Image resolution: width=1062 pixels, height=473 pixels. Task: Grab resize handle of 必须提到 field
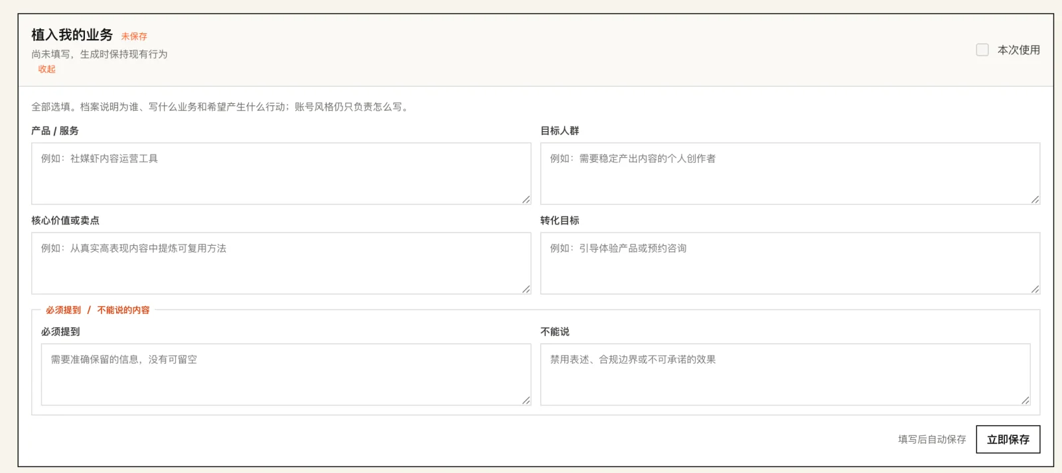(526, 400)
